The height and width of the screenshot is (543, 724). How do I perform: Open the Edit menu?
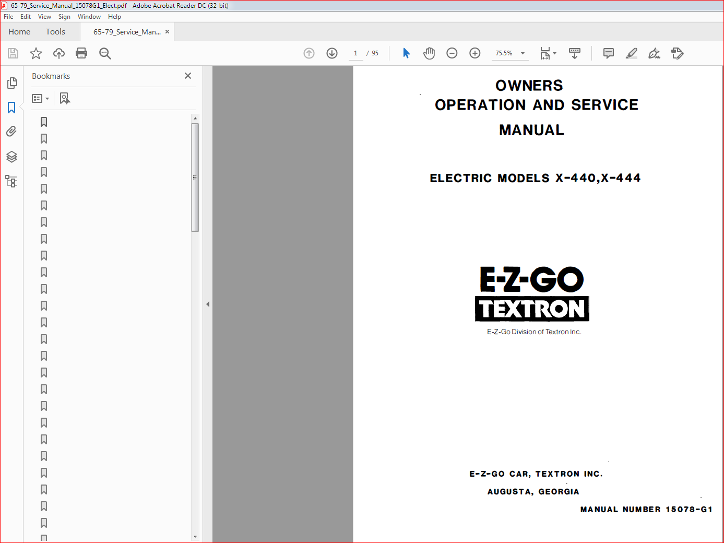[x=26, y=17]
